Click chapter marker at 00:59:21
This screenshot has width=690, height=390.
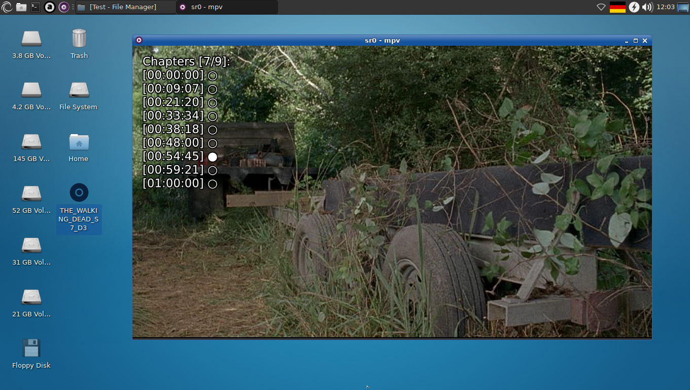[x=213, y=171]
